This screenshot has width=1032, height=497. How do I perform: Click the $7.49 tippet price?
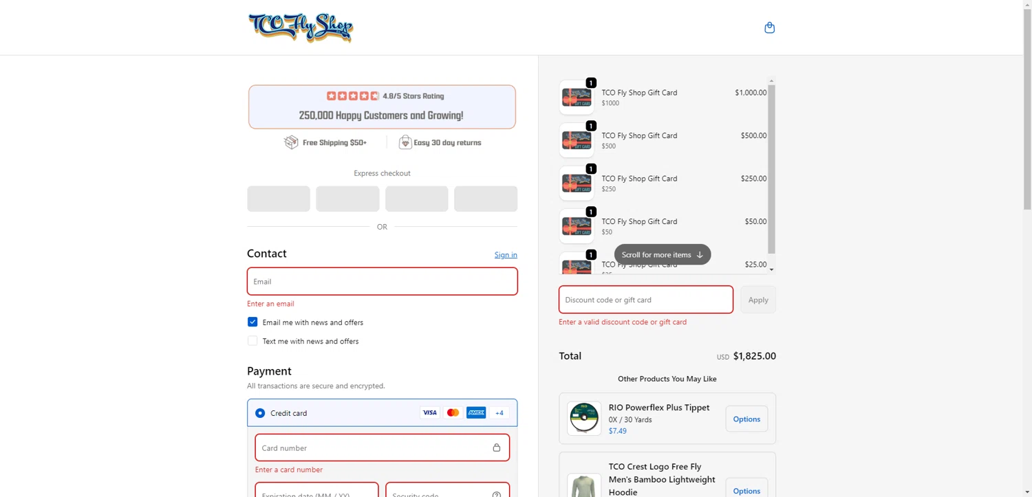(618, 431)
